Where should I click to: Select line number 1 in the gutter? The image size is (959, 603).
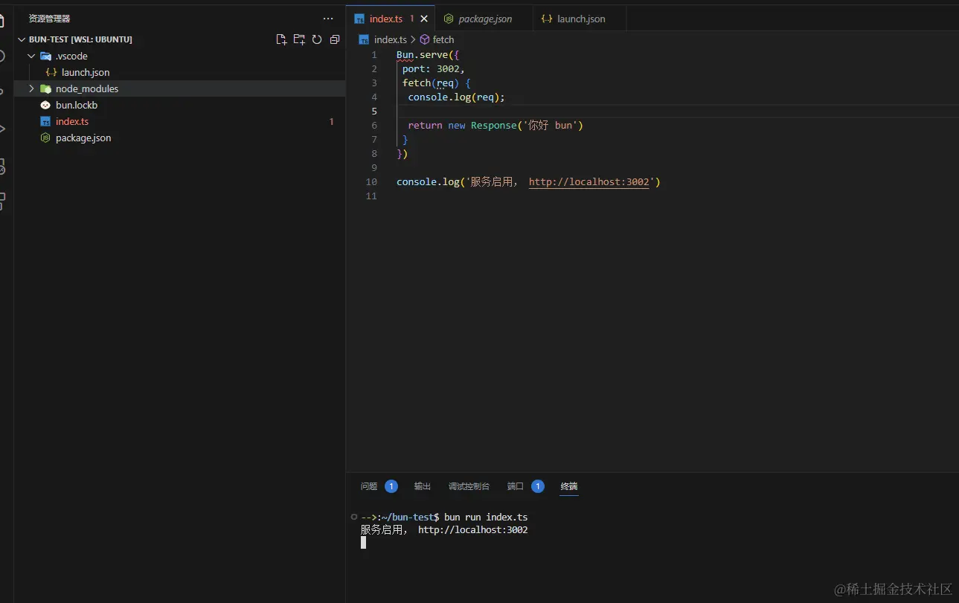(x=374, y=54)
